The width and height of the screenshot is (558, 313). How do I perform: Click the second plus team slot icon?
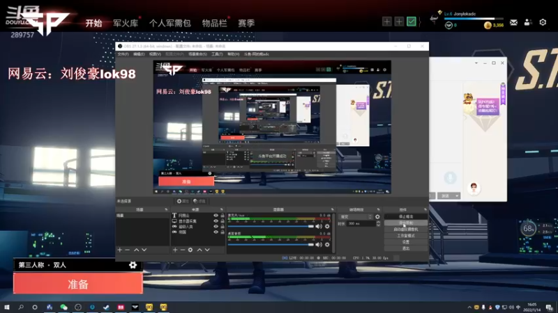[399, 22]
